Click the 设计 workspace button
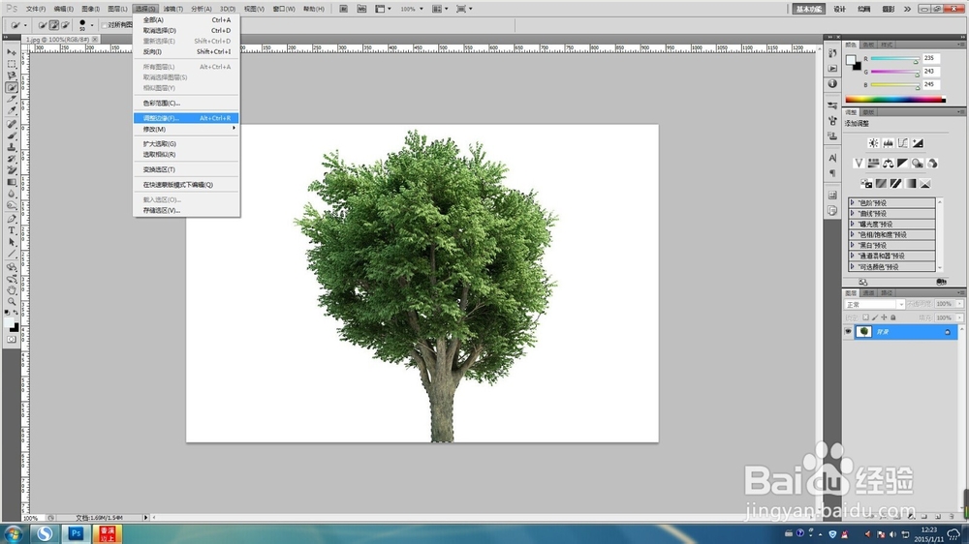 tap(839, 9)
